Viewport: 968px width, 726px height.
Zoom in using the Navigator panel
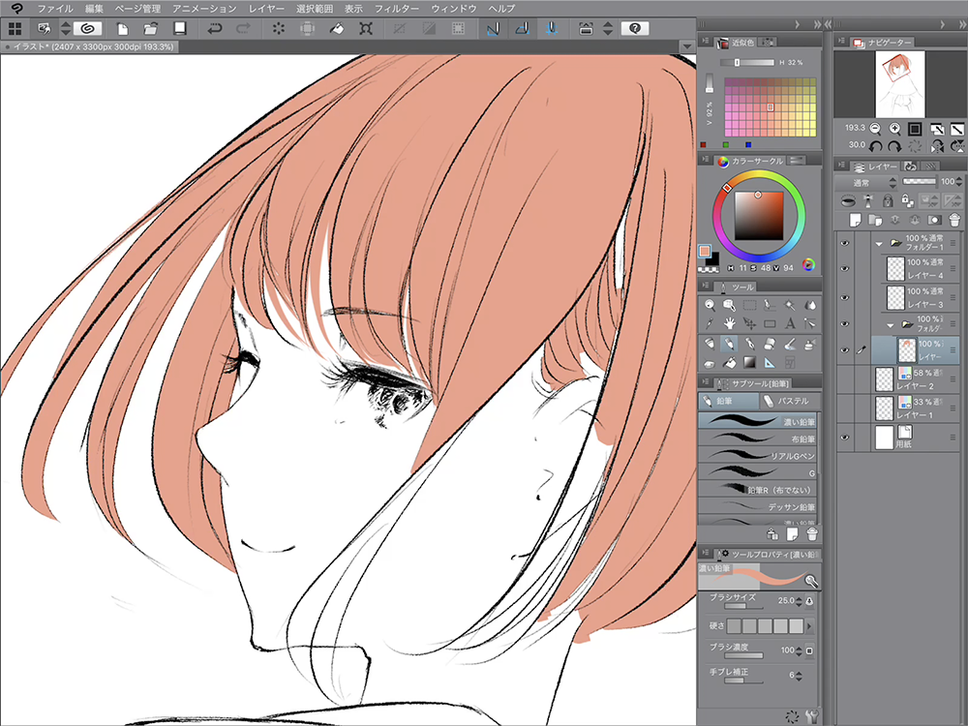click(x=894, y=129)
